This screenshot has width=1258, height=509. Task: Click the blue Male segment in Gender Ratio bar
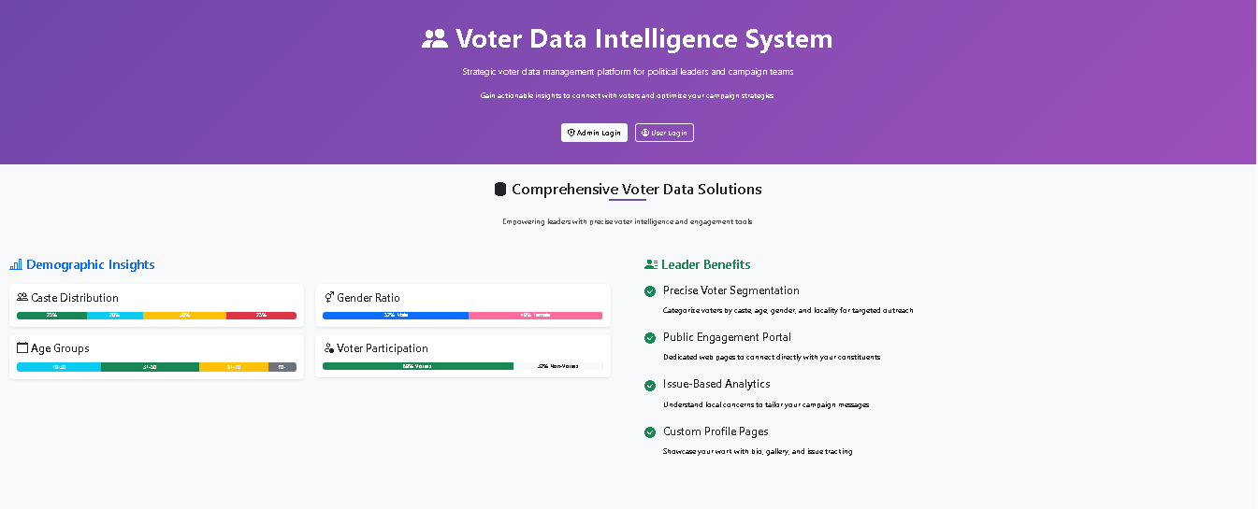396,316
